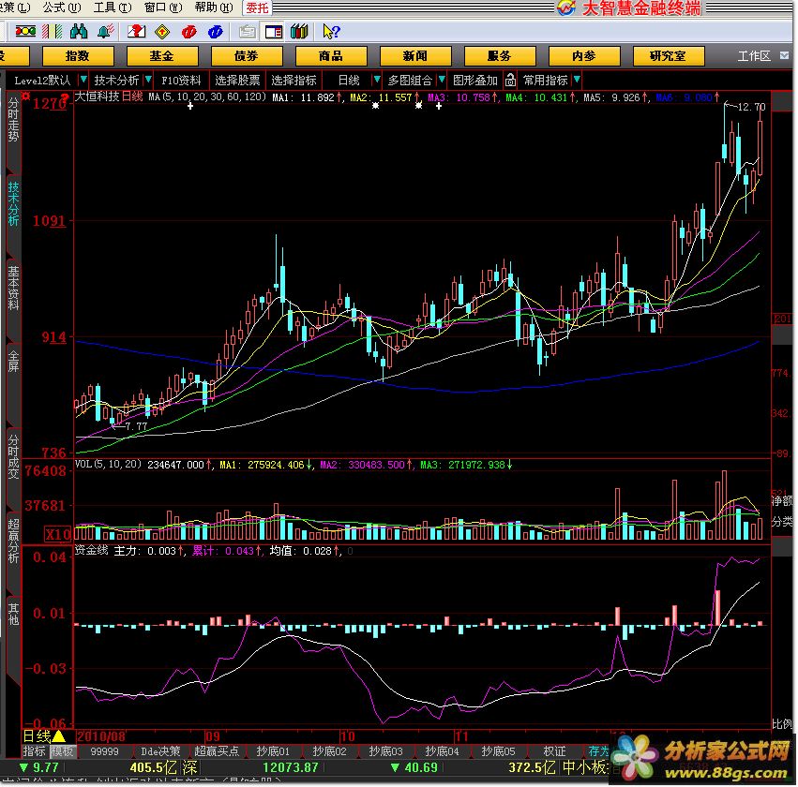Click the 模板 bottom tab
Viewport: 798px width, 787px height.
pos(62,750)
